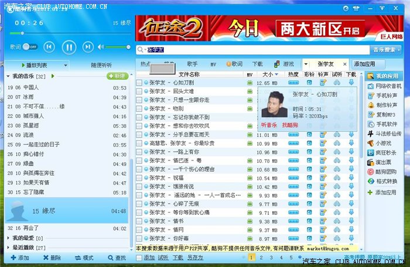Skip to the next track
410x267 pixels.
click(x=88, y=47)
